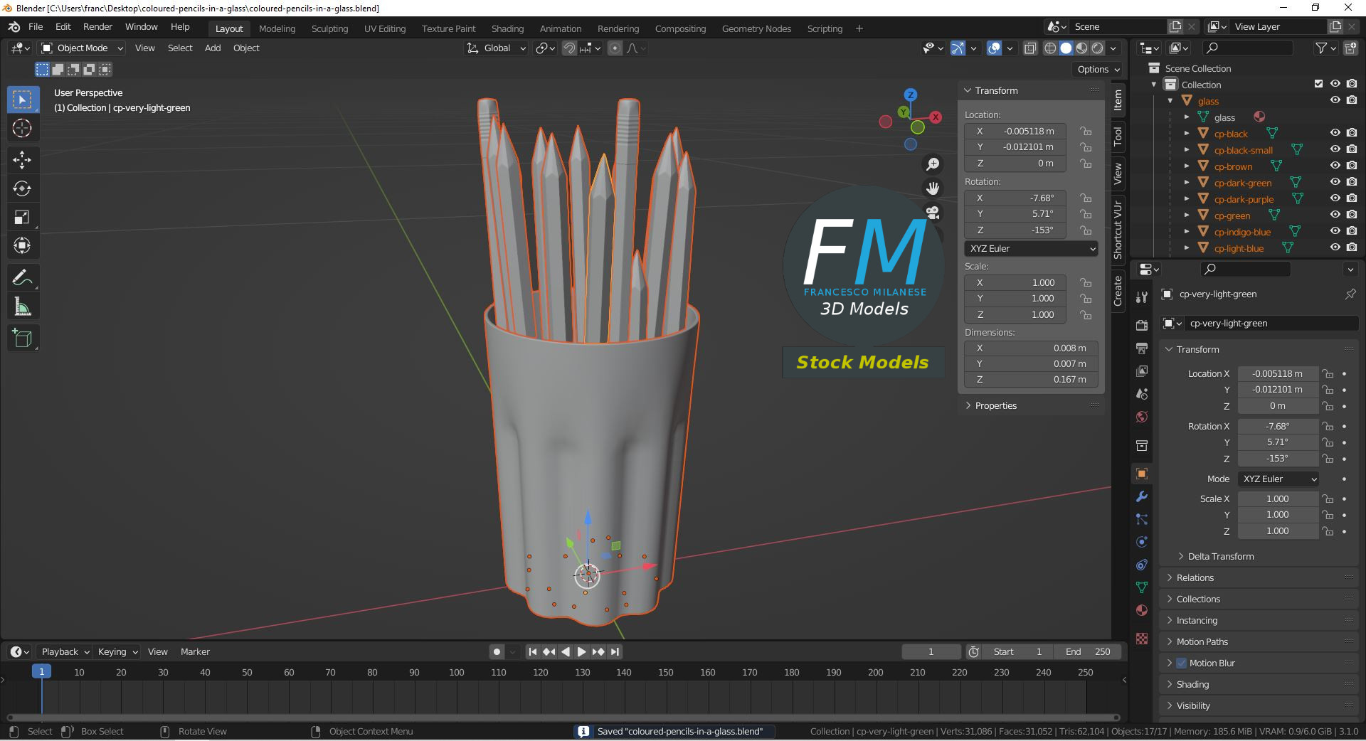This screenshot has height=741, width=1366.
Task: Switch to wireframe viewport shading
Action: (1050, 48)
